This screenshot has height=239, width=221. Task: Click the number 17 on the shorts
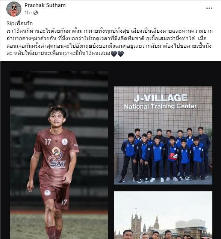[x=64, y=203]
